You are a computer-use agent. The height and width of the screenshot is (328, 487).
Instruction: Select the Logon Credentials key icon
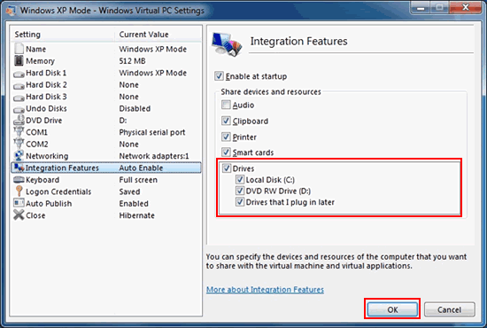tap(19, 191)
